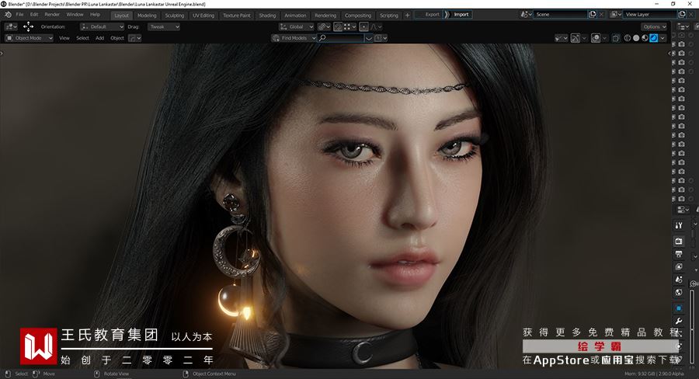Switch to the Modeling workspace tab
This screenshot has width=699, height=379.
pos(147,16)
